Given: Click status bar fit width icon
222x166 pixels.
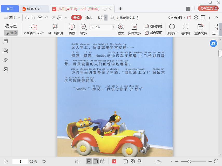Looking at the screenshot, I should [x=139, y=161].
